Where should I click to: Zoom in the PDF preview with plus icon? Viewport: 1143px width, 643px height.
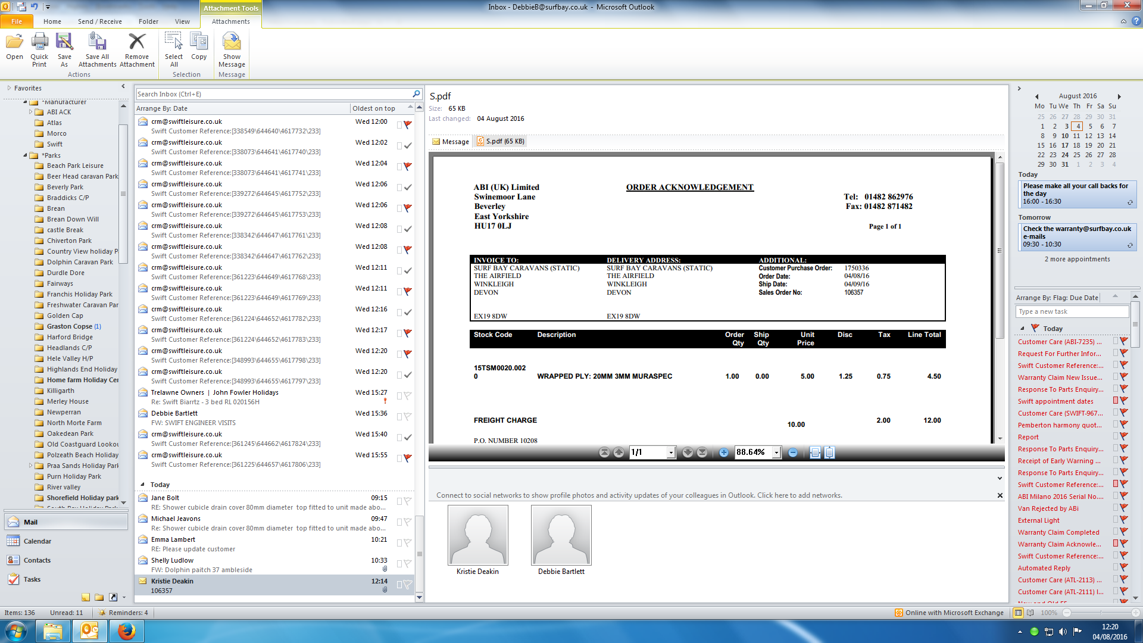point(723,452)
